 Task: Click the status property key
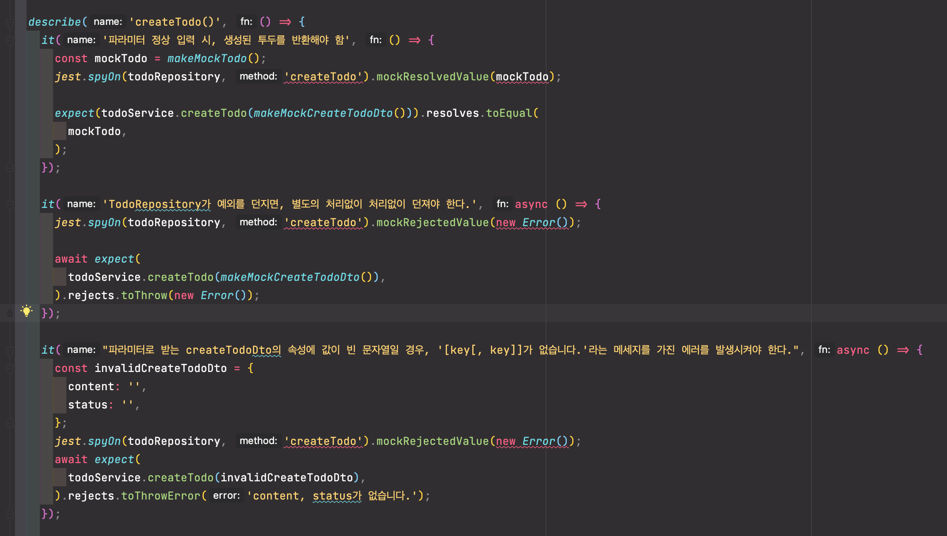point(87,405)
